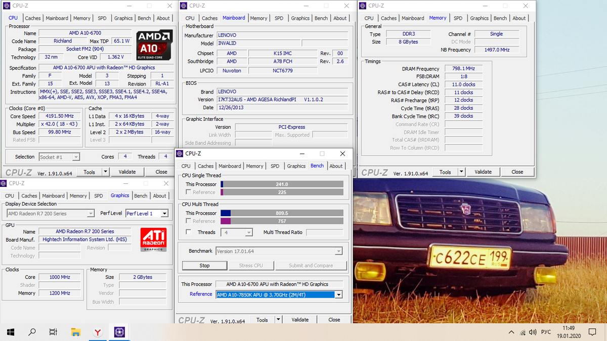Expand the Tools arrow in the CPU window
The image size is (607, 341).
(105, 172)
